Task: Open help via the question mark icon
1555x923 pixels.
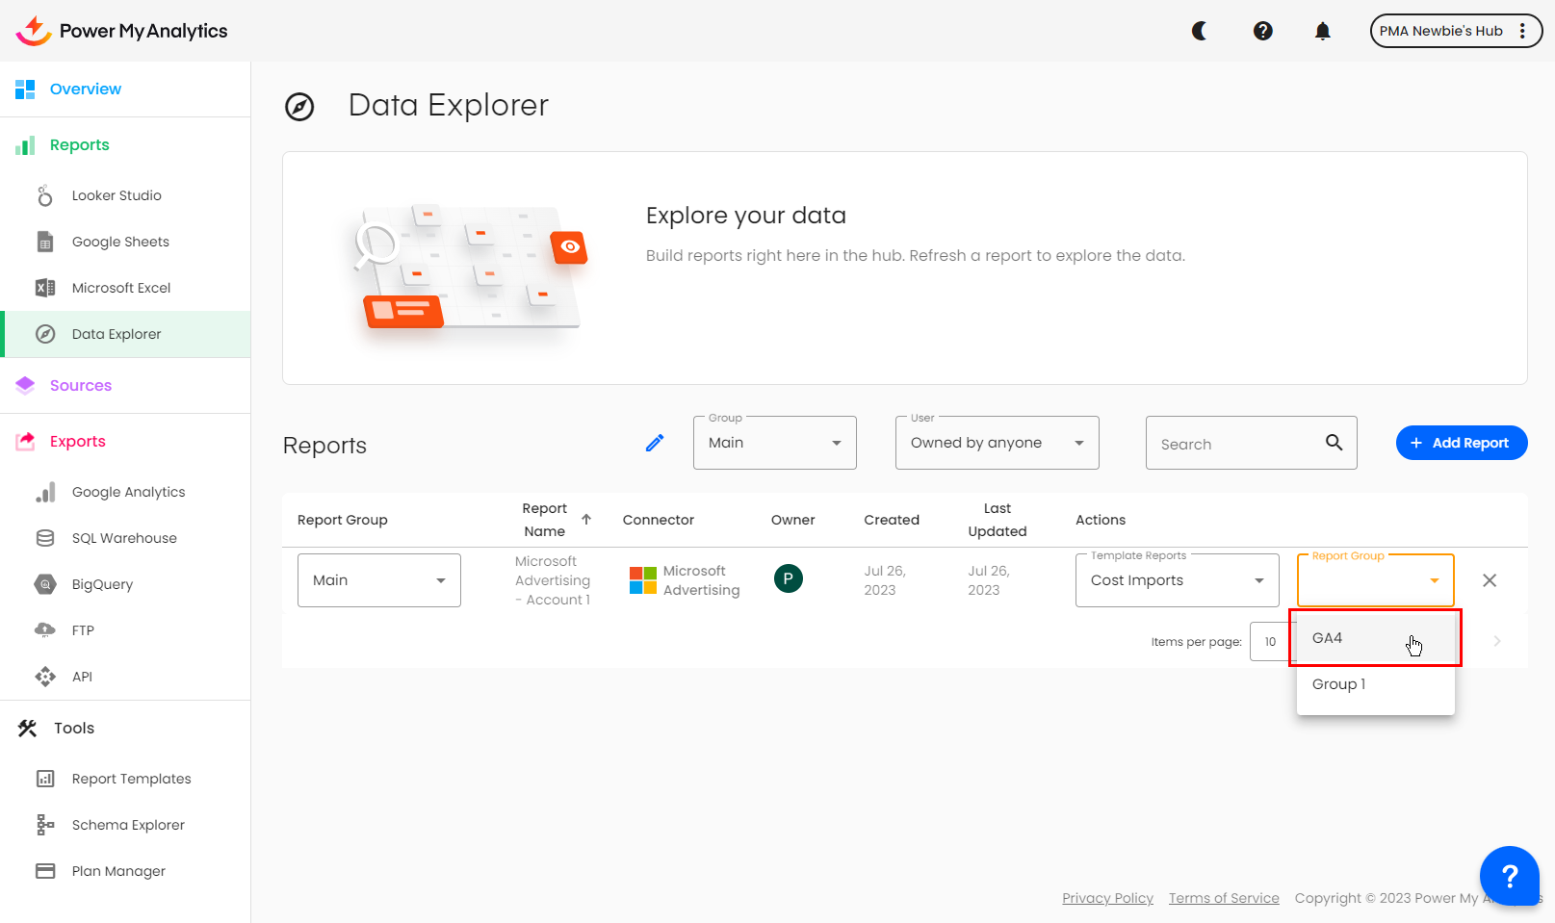Action: (x=1262, y=31)
